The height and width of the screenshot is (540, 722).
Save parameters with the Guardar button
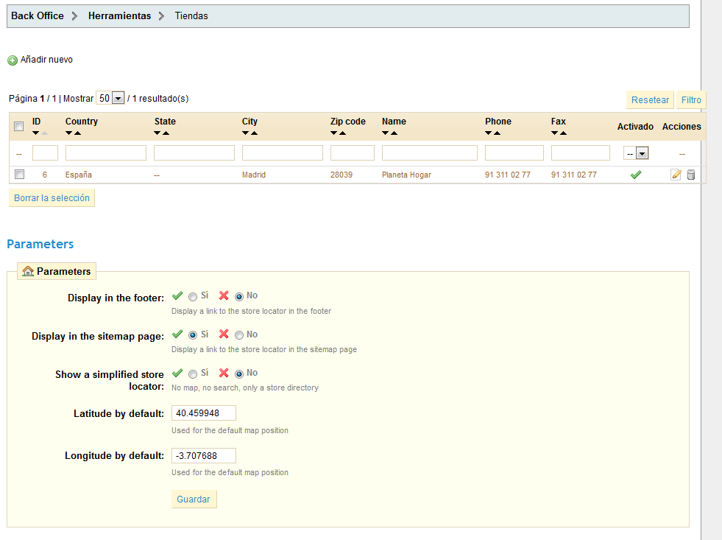[194, 499]
